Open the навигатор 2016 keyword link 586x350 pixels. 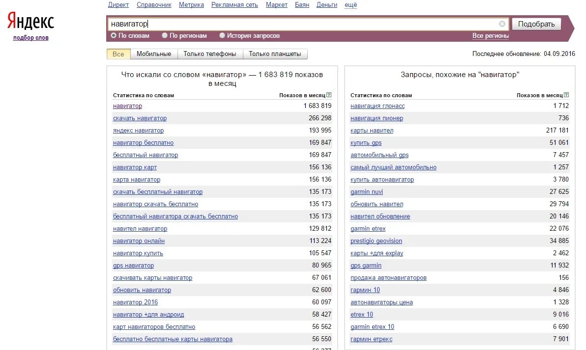pyautogui.click(x=135, y=302)
